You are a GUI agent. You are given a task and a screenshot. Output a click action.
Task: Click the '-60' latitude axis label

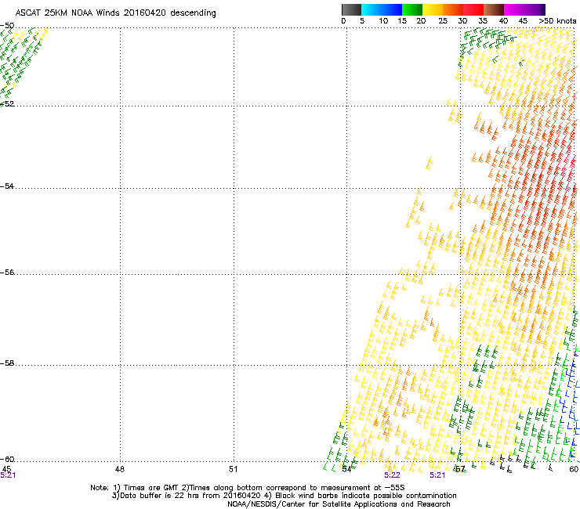(x=7, y=459)
